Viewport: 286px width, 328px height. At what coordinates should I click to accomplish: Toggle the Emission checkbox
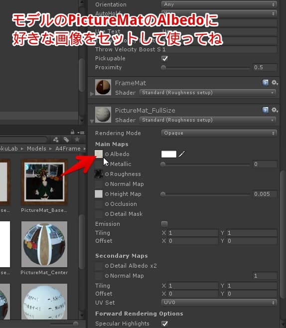click(164, 224)
